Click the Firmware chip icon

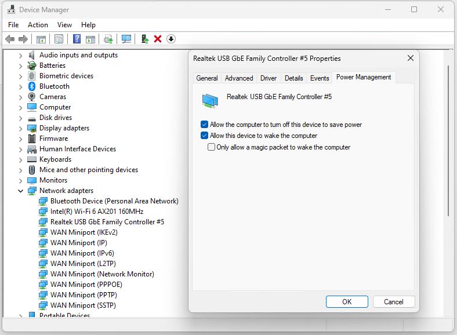pyautogui.click(x=32, y=139)
